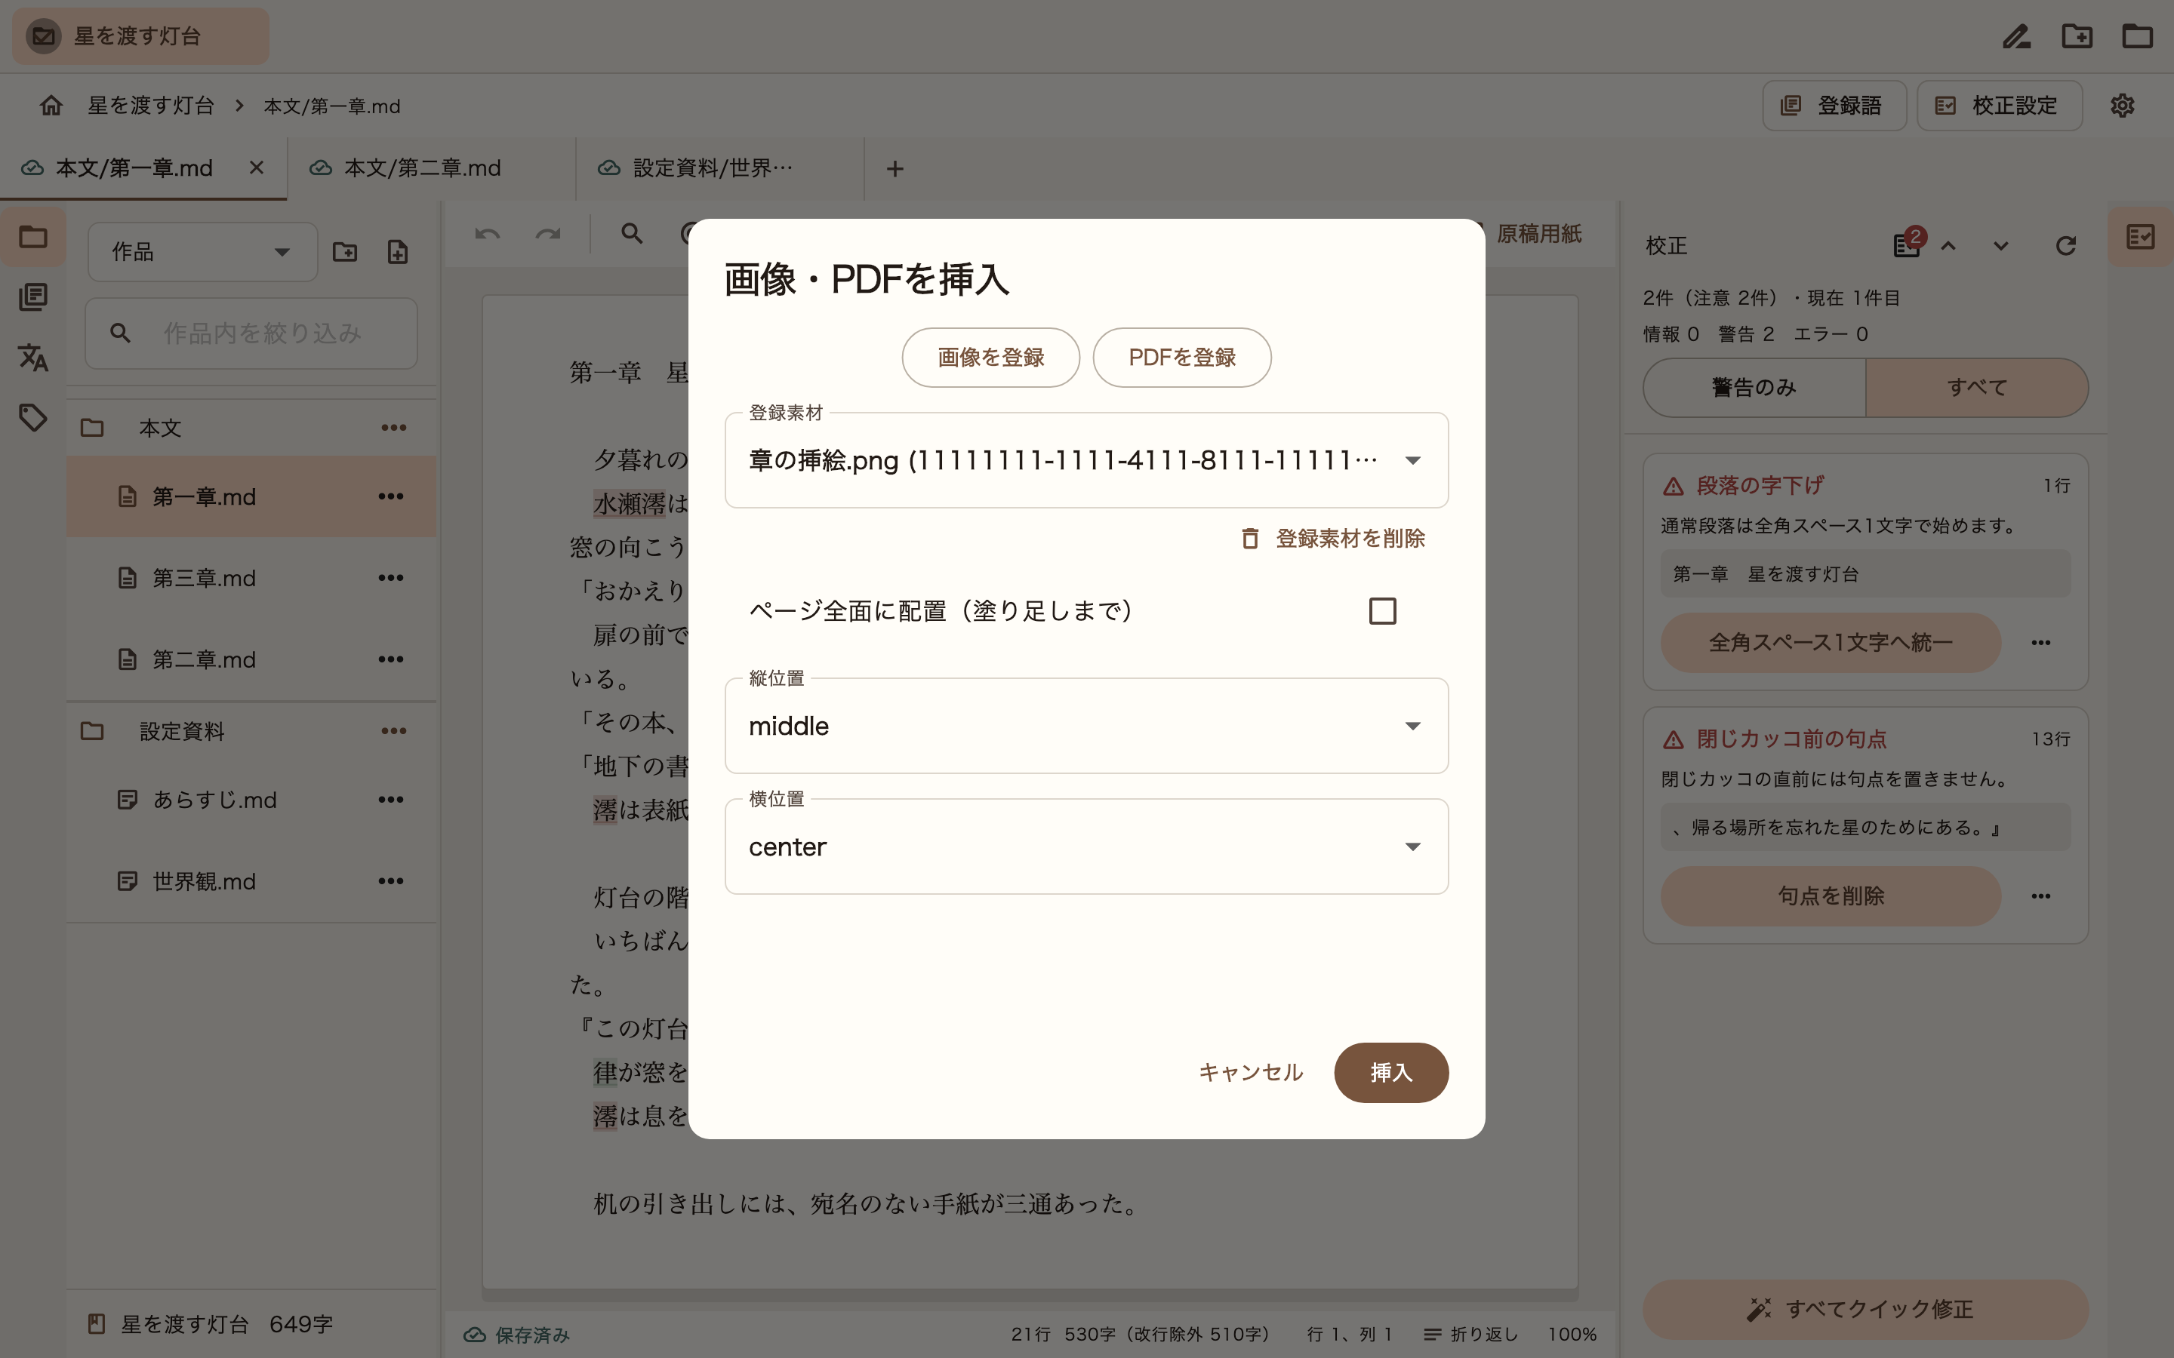Image resolution: width=2174 pixels, height=1358 pixels.
Task: Open more options for 本文 folder
Action: coord(393,428)
